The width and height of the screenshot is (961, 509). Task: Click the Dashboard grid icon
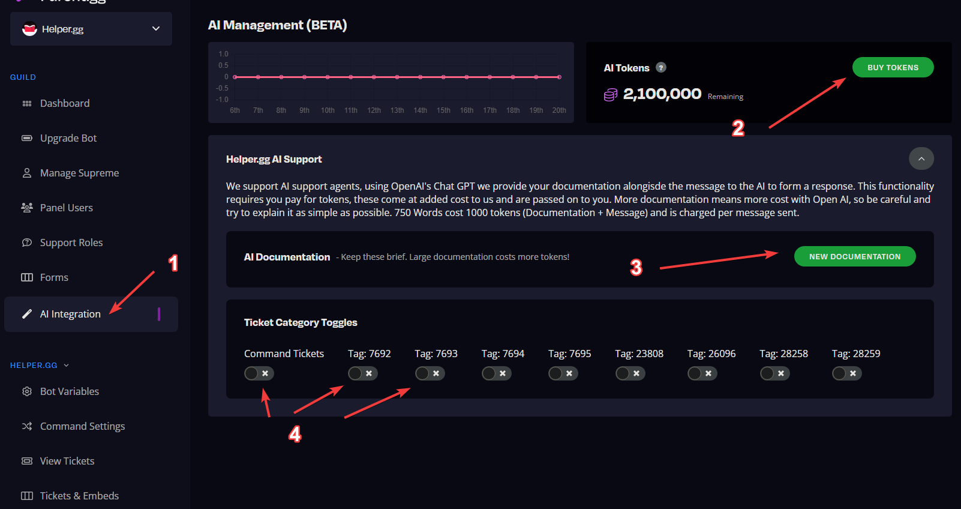pos(27,104)
